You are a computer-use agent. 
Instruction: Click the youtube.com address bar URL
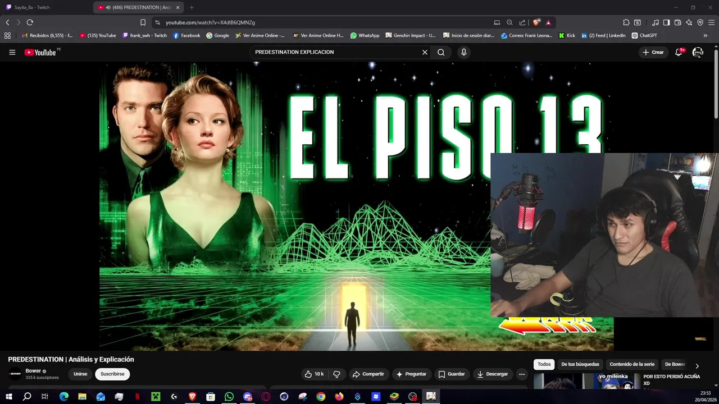coord(210,22)
